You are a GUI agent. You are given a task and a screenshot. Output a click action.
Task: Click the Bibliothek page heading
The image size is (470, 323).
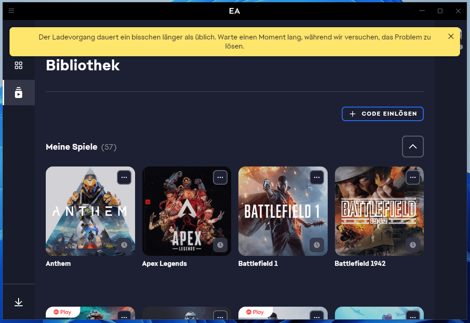[x=83, y=65]
